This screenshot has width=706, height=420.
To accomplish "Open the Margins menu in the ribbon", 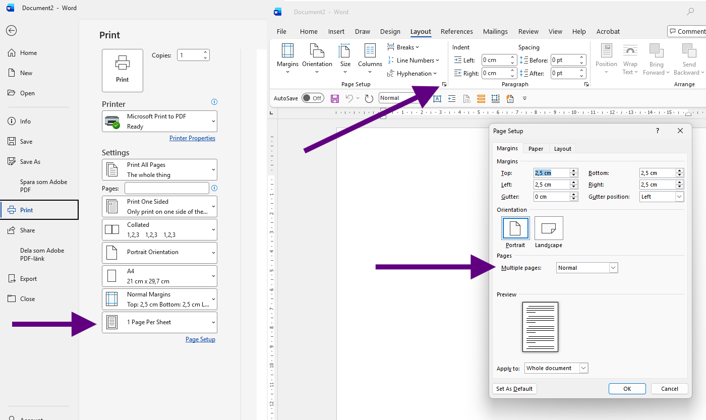I will pos(287,58).
